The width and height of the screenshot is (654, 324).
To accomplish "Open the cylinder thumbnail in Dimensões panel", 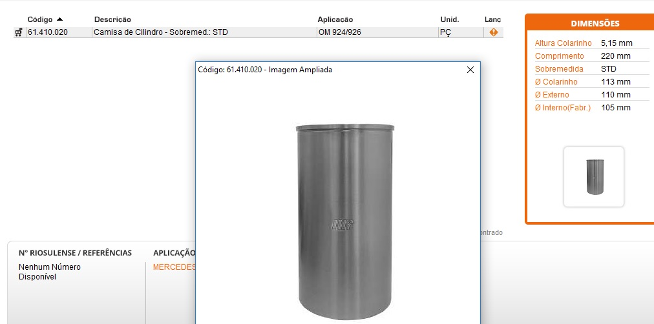I will tap(593, 177).
